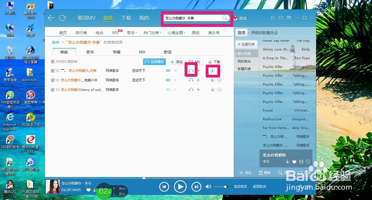Open the 热门分类 dropdown

[x=152, y=33]
